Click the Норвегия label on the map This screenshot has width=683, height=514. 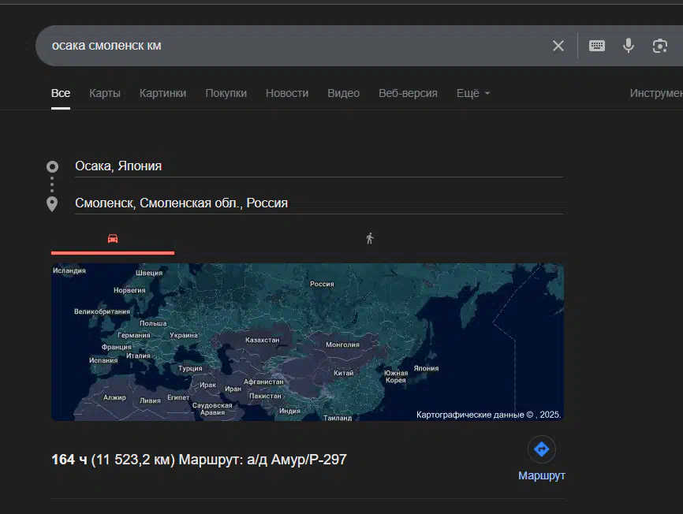click(129, 290)
